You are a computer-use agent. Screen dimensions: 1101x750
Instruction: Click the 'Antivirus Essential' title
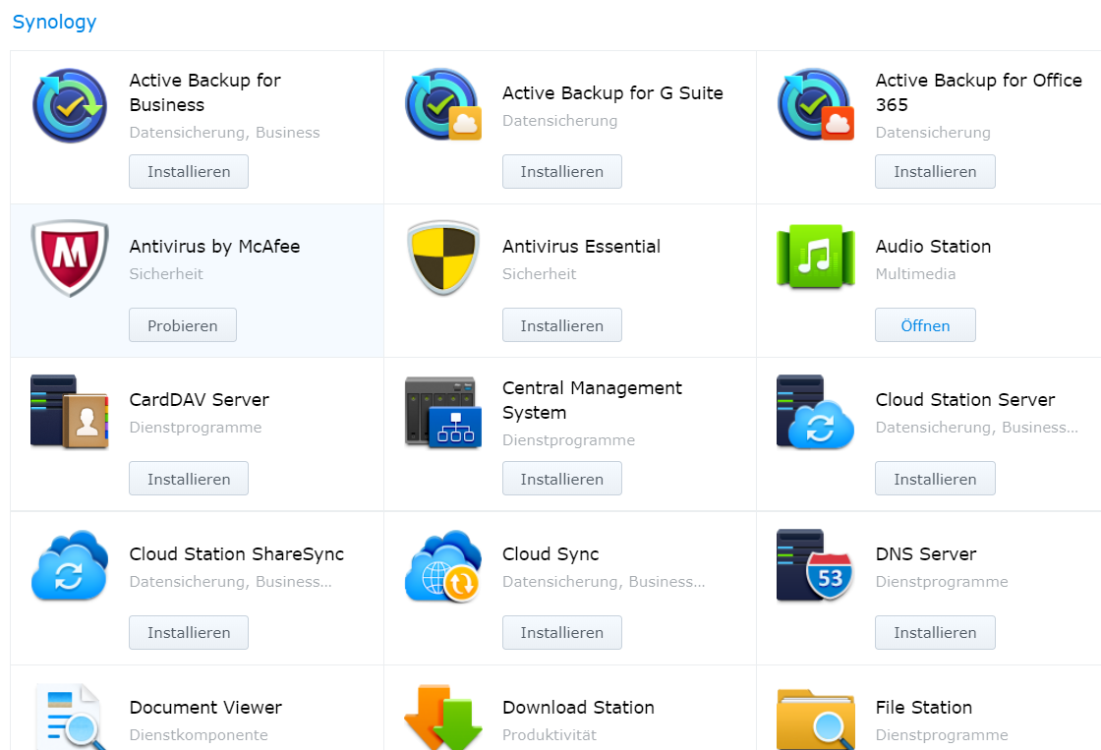(x=581, y=247)
